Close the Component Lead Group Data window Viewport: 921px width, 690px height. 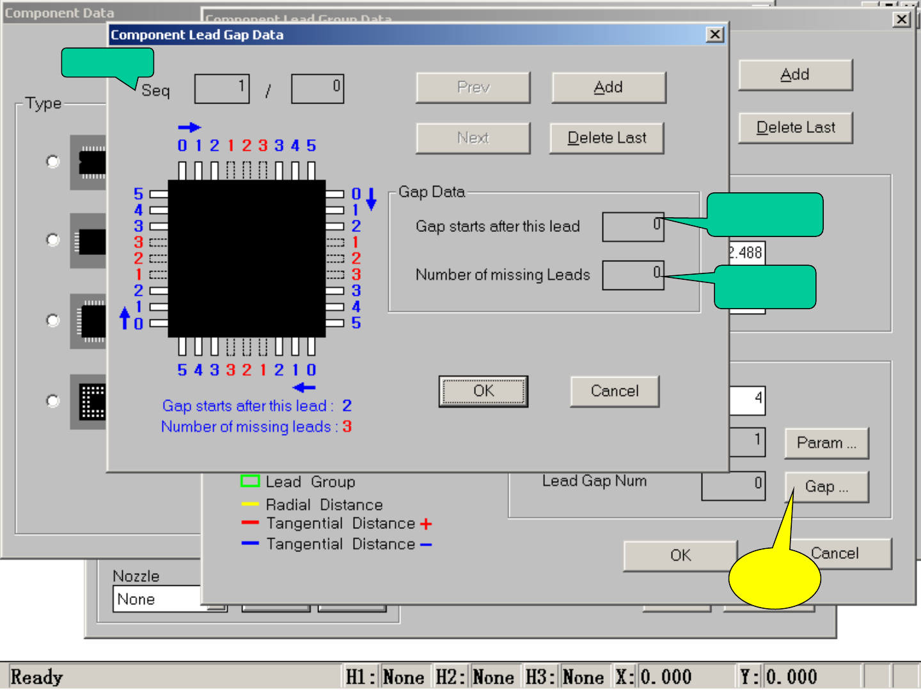tap(902, 19)
